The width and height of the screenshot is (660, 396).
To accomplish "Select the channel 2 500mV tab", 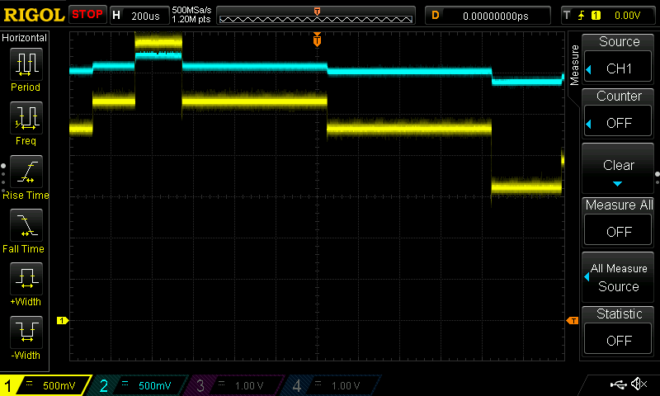I will pyautogui.click(x=140, y=386).
